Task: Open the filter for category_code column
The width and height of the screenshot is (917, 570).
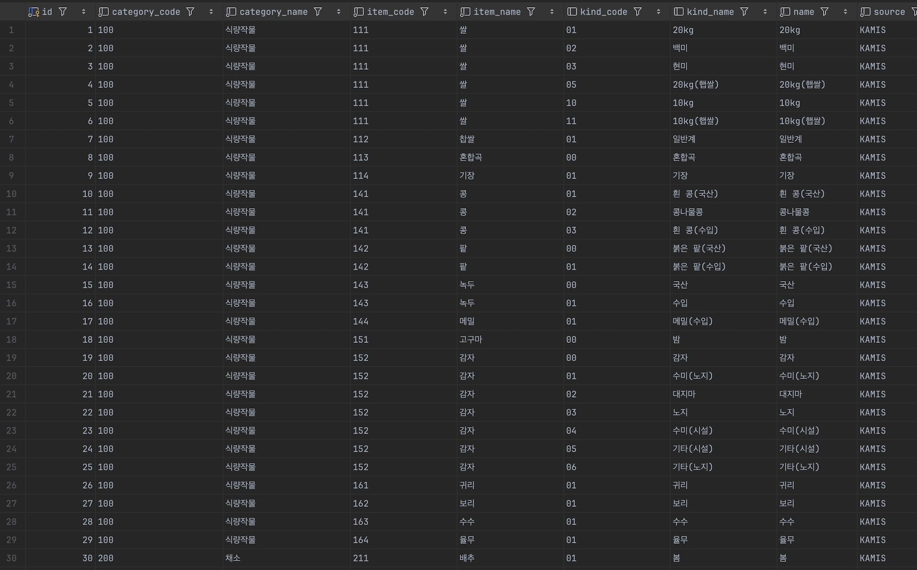Action: click(190, 12)
